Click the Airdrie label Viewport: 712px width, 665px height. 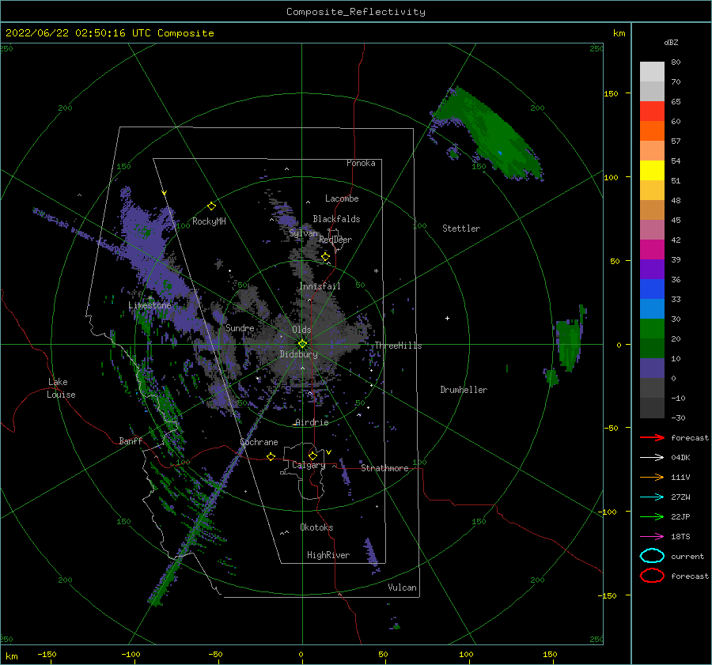(312, 422)
